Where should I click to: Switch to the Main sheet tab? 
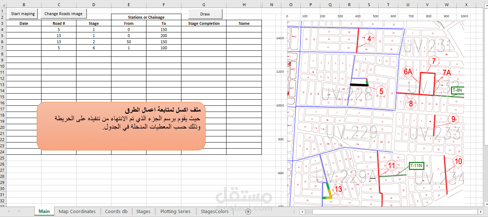coord(44,212)
